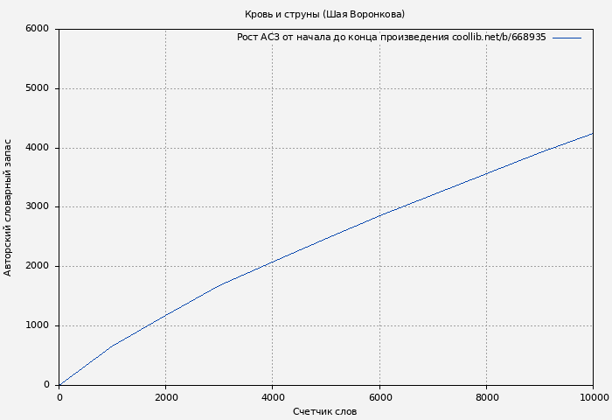Image resolution: width=612 pixels, height=420 pixels.
Task: Click the curve's endpoint at 10000 words
Action: [x=593, y=134]
